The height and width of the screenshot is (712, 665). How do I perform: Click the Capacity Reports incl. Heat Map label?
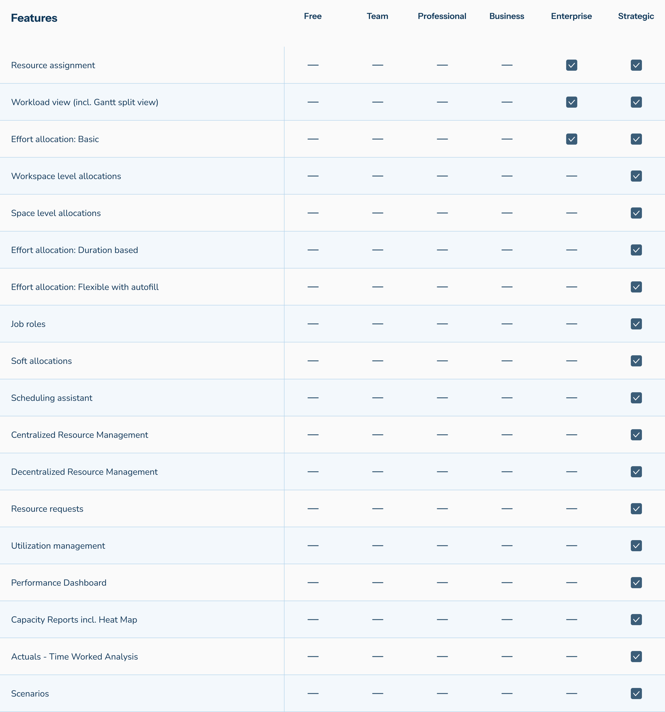74,620
